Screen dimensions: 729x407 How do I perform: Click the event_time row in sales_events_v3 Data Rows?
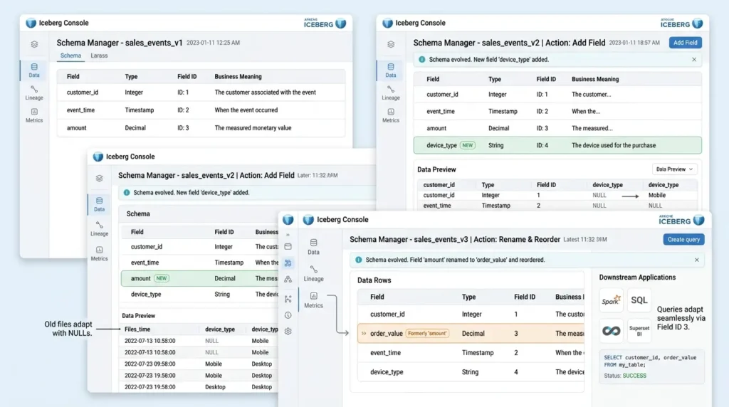pyautogui.click(x=471, y=353)
